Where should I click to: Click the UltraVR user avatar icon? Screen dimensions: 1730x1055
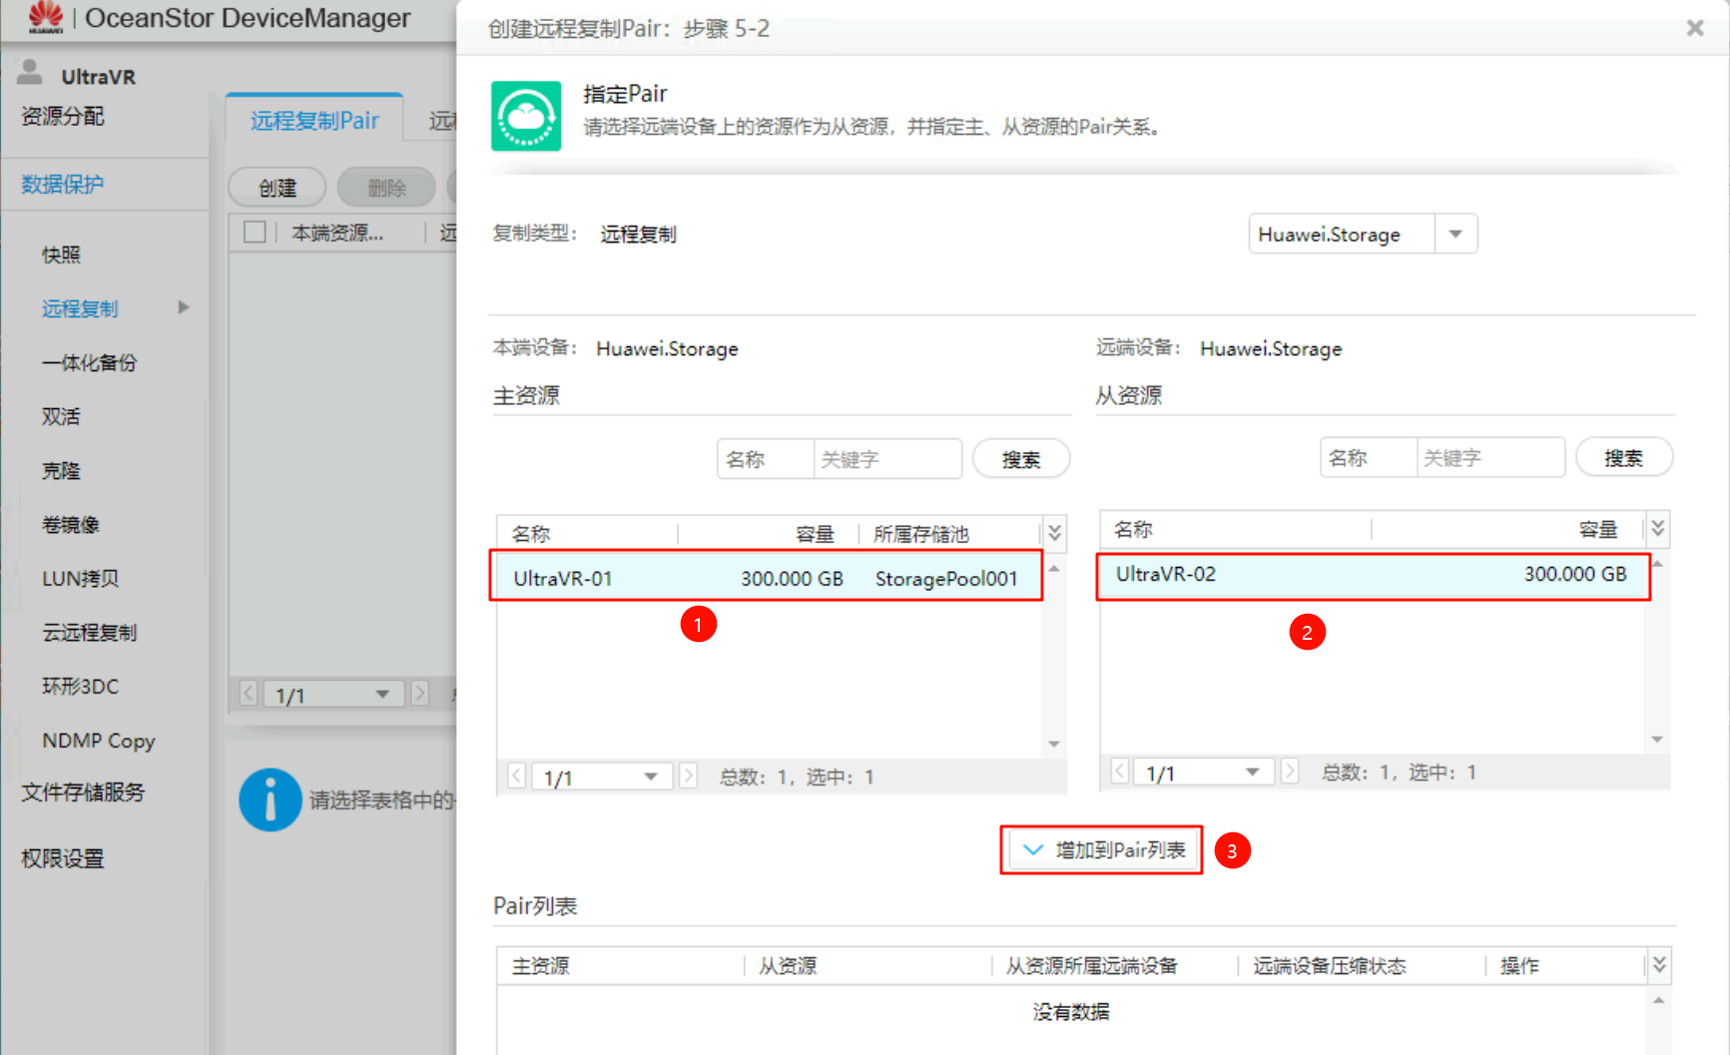coord(30,73)
